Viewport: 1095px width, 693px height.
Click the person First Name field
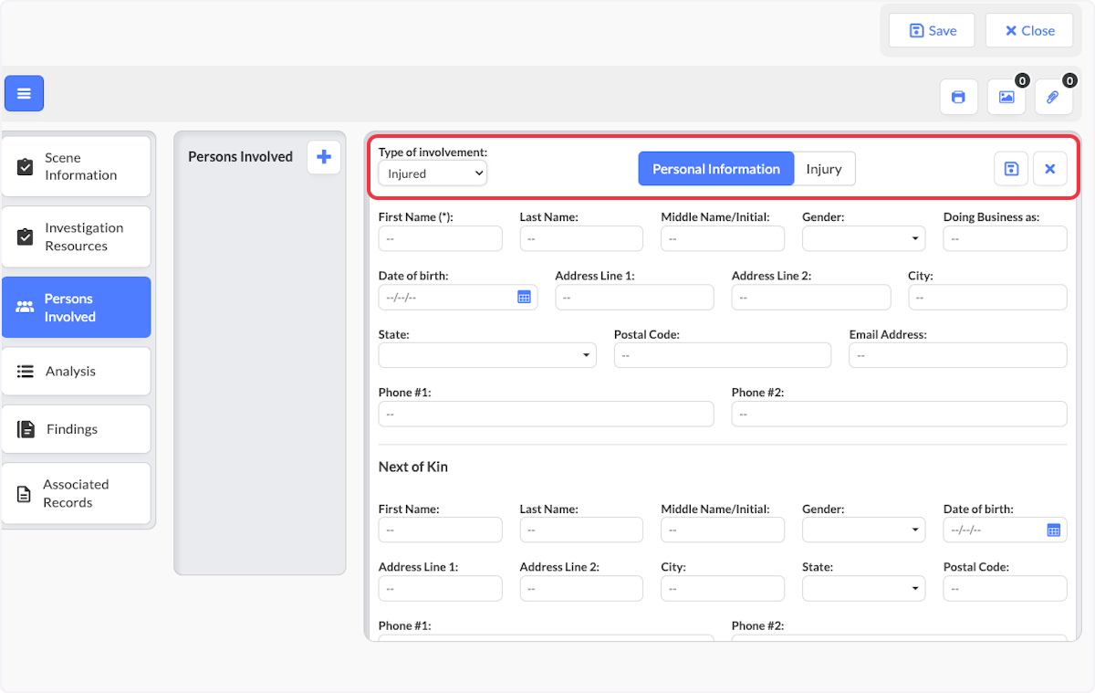pyautogui.click(x=440, y=238)
